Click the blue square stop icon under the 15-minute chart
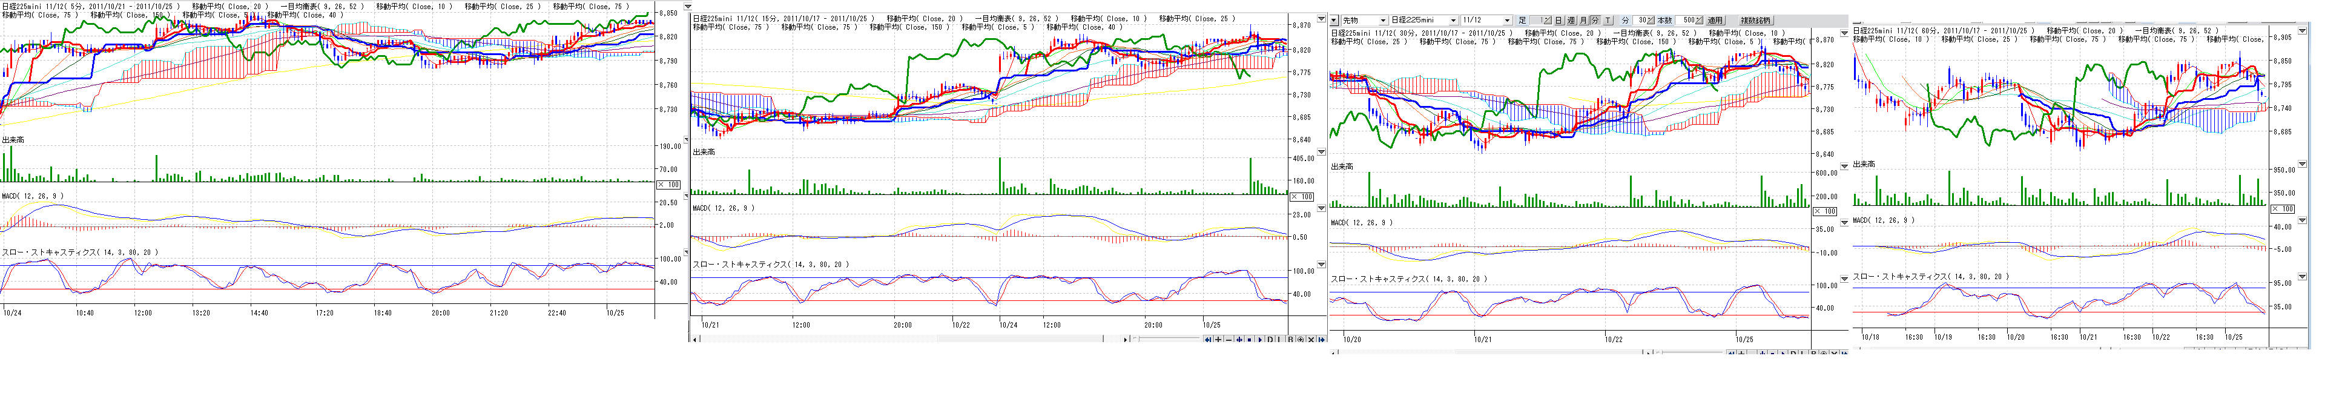Viewport: 2342px width, 419px height. [1249, 340]
